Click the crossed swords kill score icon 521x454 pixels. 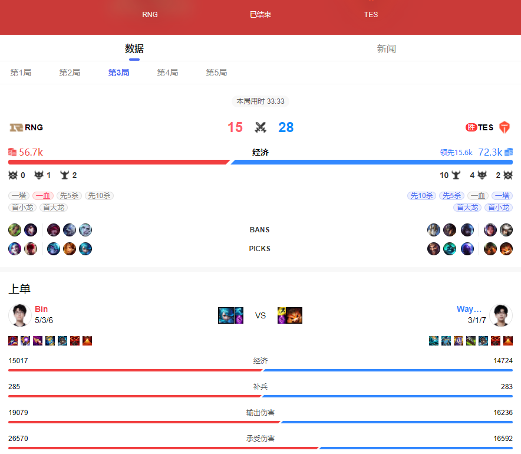point(260,127)
